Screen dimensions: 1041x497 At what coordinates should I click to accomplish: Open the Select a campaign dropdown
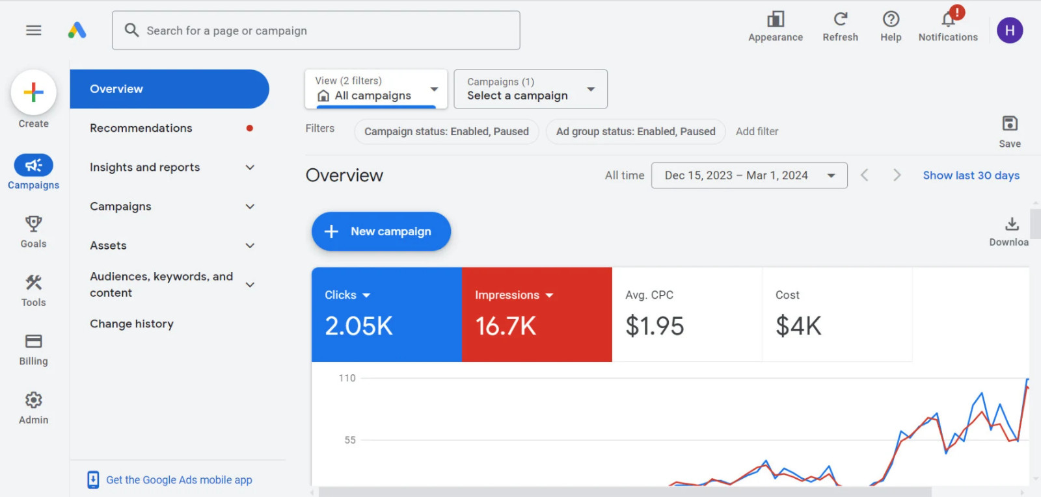coord(531,89)
